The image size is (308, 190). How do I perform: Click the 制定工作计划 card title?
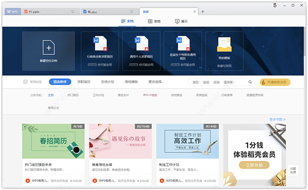point(169,164)
